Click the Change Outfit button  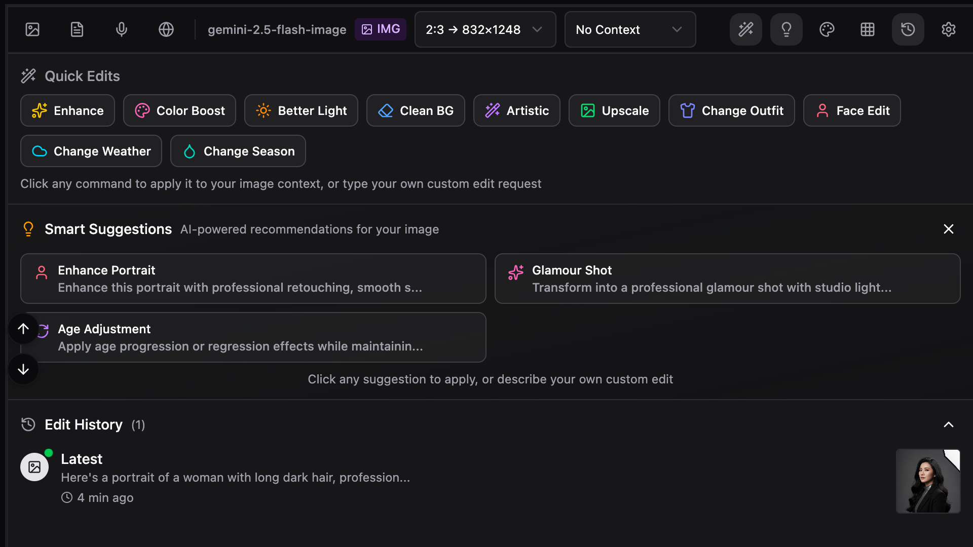click(x=731, y=110)
